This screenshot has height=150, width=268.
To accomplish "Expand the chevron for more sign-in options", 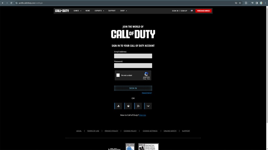I will pos(148,106).
